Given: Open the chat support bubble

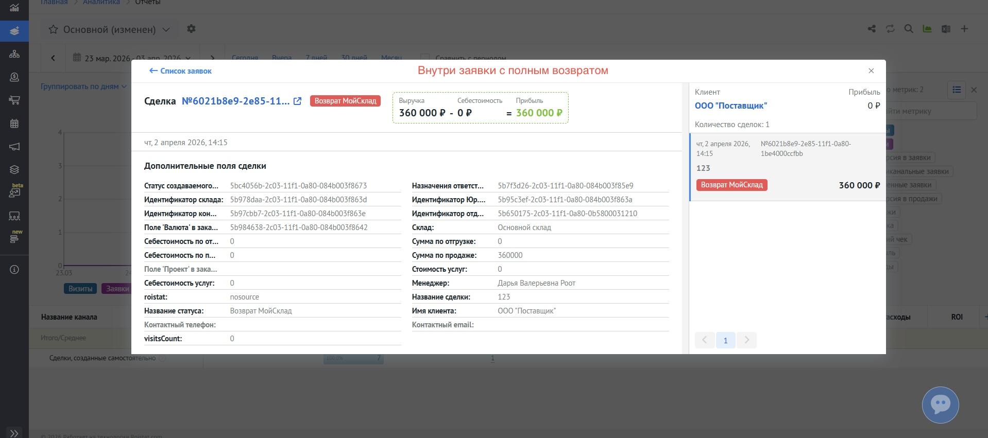Looking at the screenshot, I should coord(940,405).
